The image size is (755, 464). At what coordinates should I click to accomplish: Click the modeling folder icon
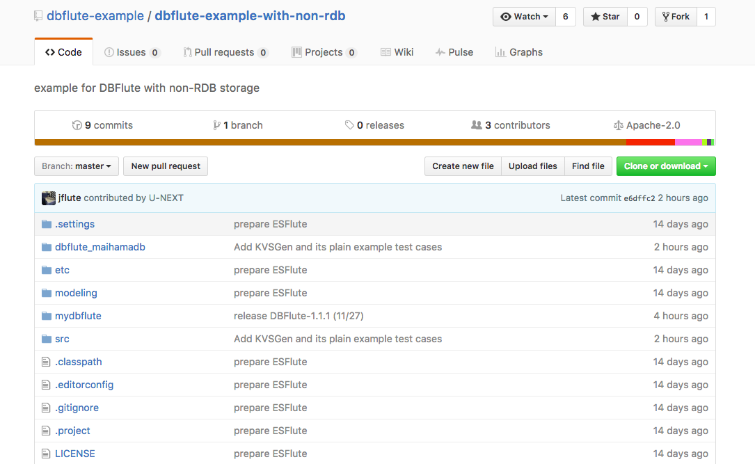[x=46, y=293]
